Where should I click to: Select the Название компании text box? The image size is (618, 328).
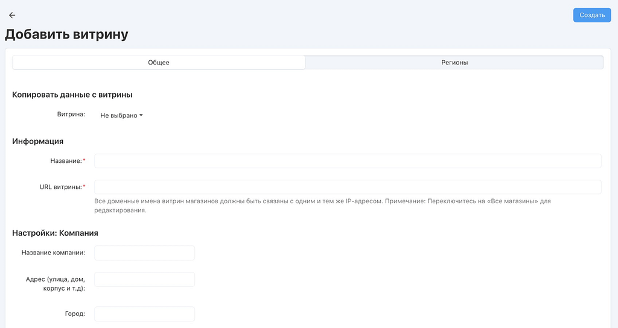(145, 253)
